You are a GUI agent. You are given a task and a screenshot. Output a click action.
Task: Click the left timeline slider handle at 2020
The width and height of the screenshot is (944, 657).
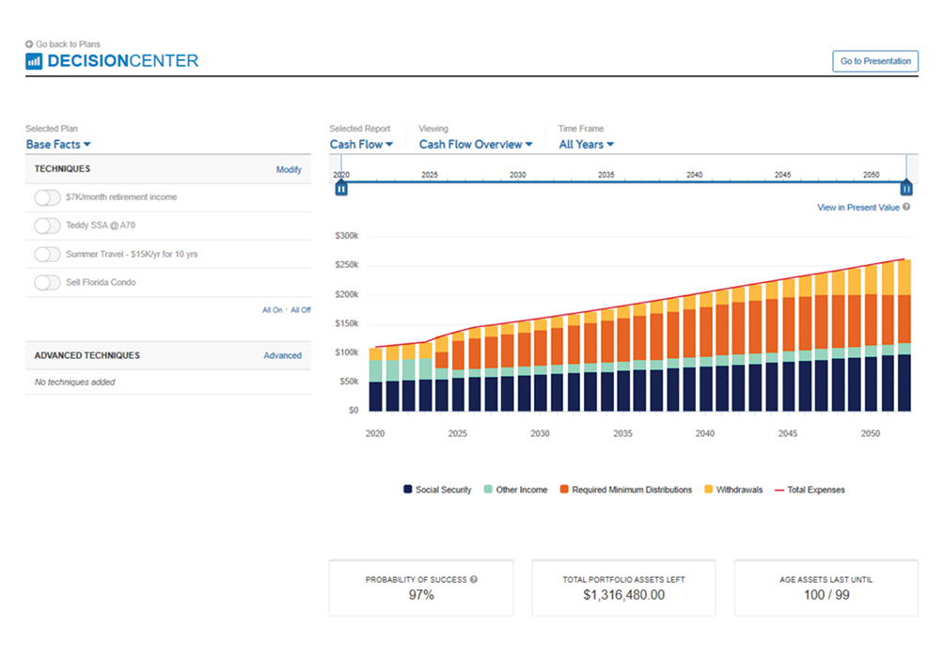point(341,188)
